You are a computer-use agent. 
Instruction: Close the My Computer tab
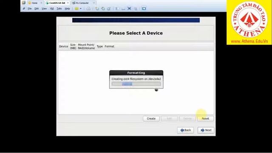[x=94, y=3]
